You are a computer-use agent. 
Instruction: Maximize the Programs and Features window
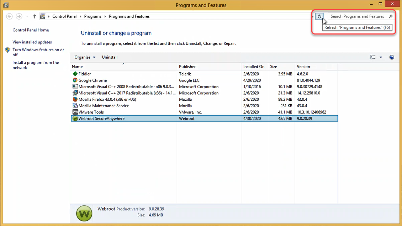click(x=380, y=4)
